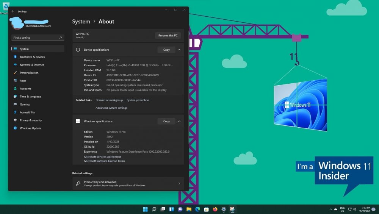Go to Network & internet settings
The height and width of the screenshot is (214, 379).
click(38, 65)
